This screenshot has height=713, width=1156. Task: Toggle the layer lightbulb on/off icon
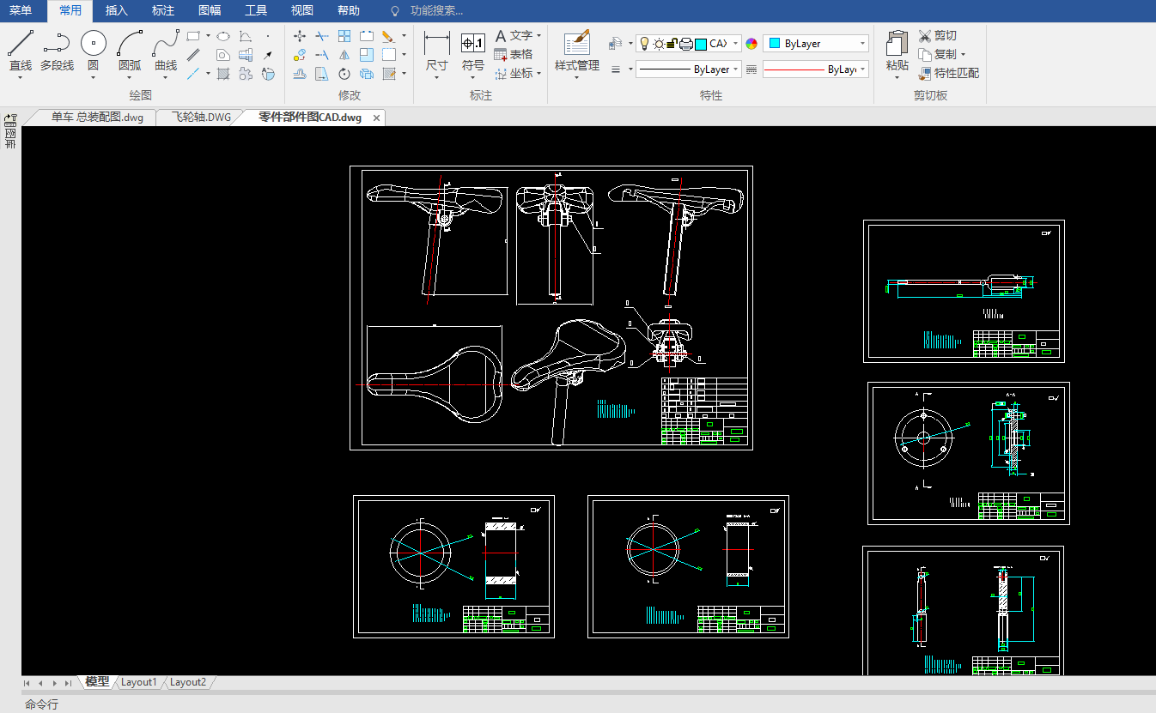(x=644, y=44)
